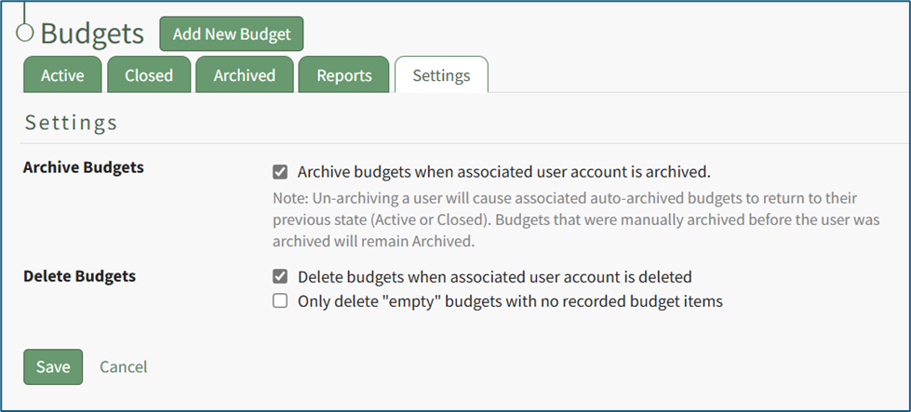Open the Closed budgets tab

pyautogui.click(x=149, y=75)
